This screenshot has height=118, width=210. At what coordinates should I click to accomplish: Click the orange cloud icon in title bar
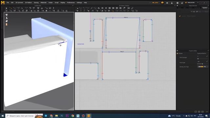(x=162, y=3)
